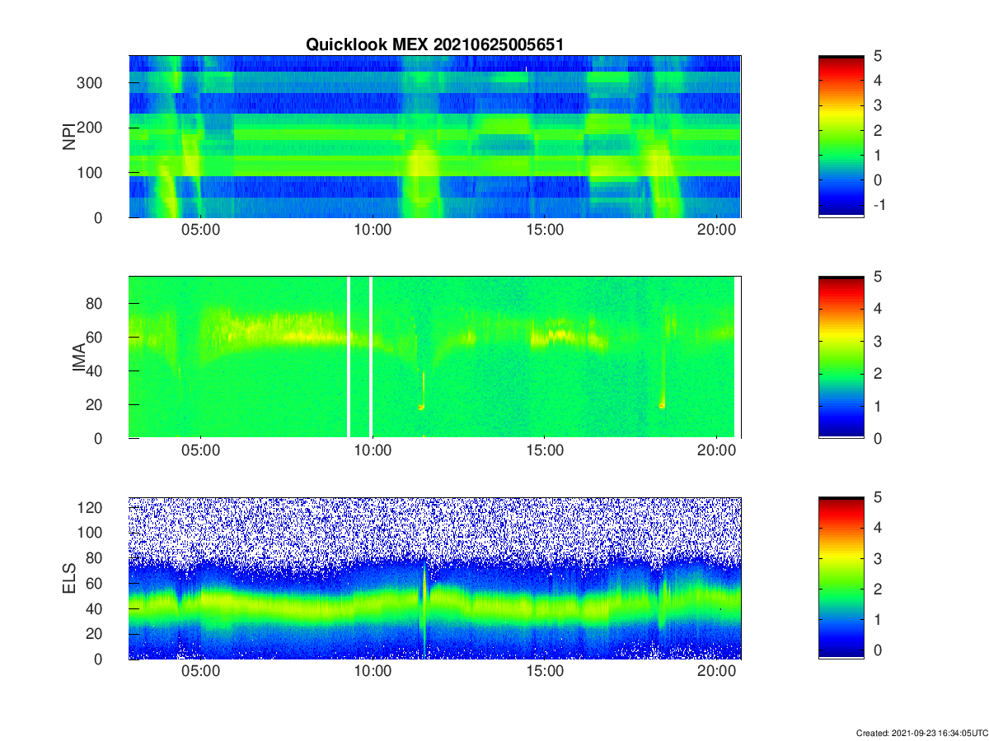Click the 15:00 tick under the NPI panel
The width and height of the screenshot is (989, 741).
(545, 231)
